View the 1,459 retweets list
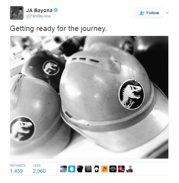Screen dimensions: 179x183 (x=16, y=171)
